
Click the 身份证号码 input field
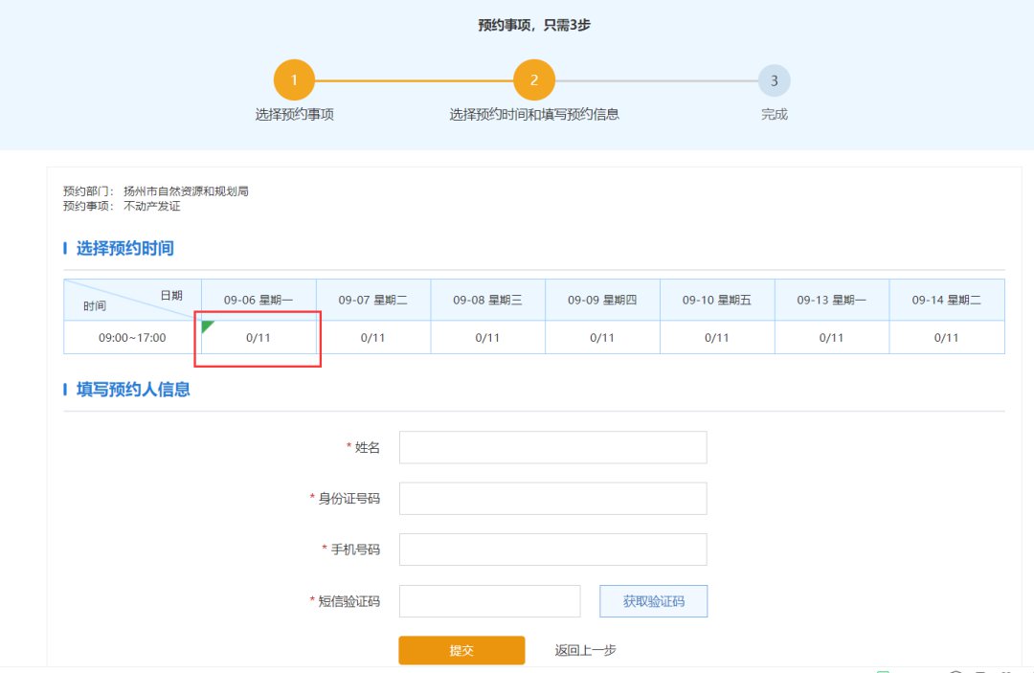coord(552,499)
